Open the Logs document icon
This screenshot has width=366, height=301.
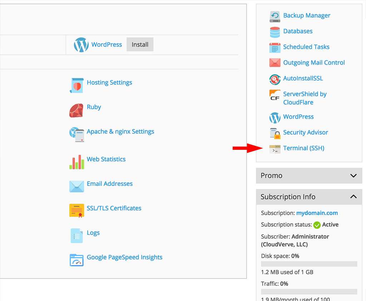click(76, 236)
